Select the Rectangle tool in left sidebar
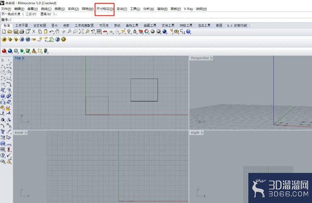This screenshot has height=203, width=312. 9,78
